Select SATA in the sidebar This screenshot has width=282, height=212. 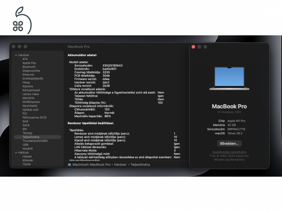tap(26, 125)
